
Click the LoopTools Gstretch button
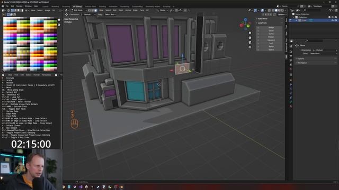[271, 40]
